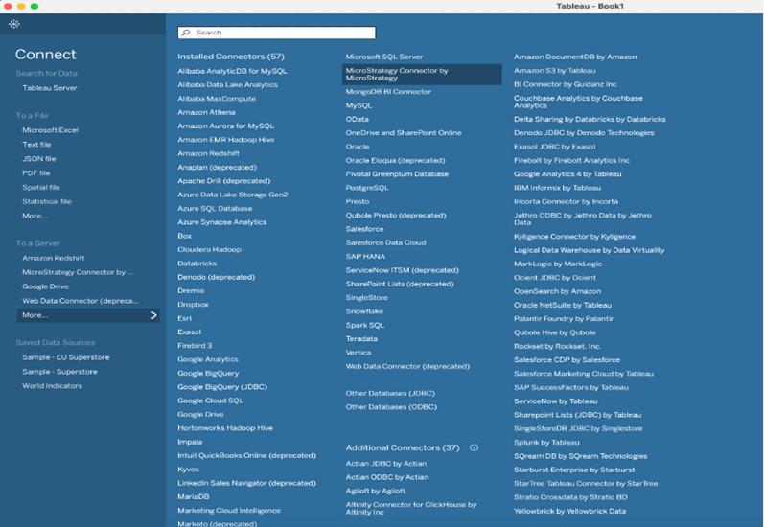This screenshot has width=764, height=527.
Task: Select Snowflake from installed connectors
Action: tap(364, 311)
